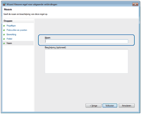The height and width of the screenshot is (114, 141).
Task: Click the Beschrijving (optioneel) label
Action: [55, 47]
